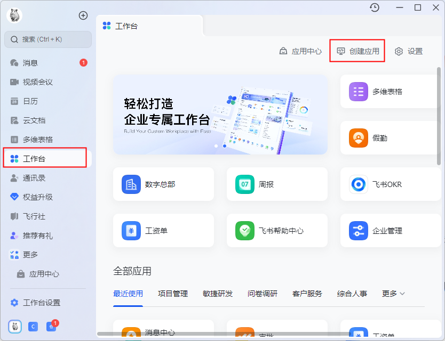Click the vertical scrollbar on the right
The image size is (445, 341).
tap(439, 116)
